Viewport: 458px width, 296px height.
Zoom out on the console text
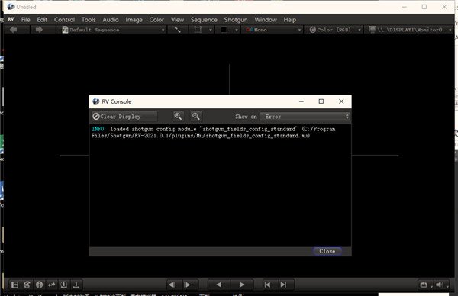click(196, 117)
